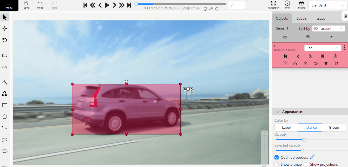348x167 pixels.
Task: Rotate the image
Action: tap(5, 40)
